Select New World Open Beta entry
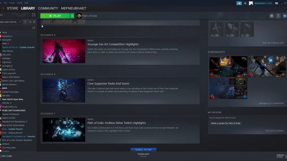Viewport: 287px width, 161px height. (13, 99)
